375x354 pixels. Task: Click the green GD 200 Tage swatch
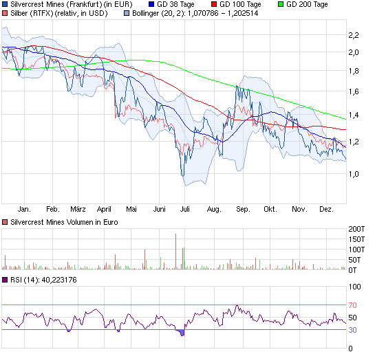pyautogui.click(x=281, y=4)
